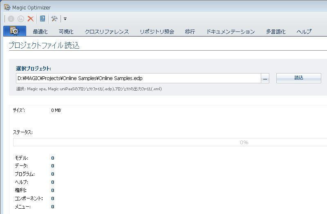The width and height of the screenshot is (327, 214).
Task: Select the リポジトリ照会 tab
Action: click(157, 31)
